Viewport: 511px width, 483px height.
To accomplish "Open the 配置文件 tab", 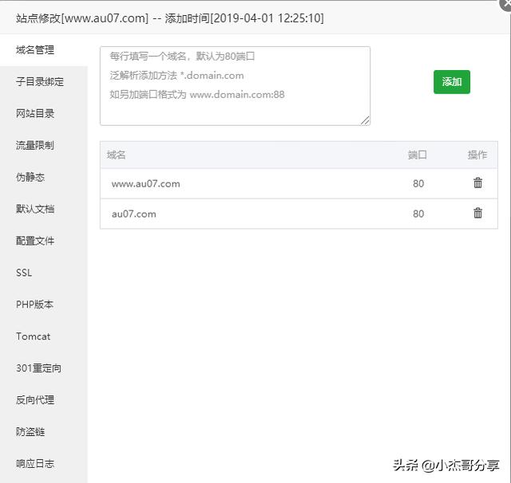I will pos(44,241).
